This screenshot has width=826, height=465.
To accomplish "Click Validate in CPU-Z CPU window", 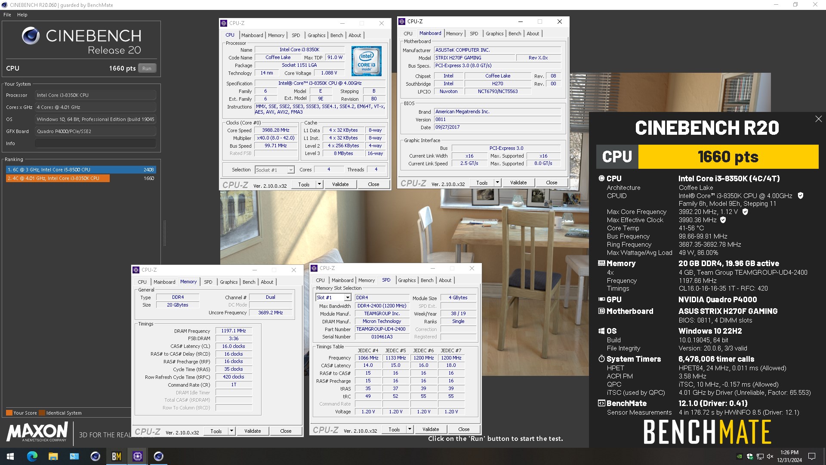I will (x=340, y=184).
